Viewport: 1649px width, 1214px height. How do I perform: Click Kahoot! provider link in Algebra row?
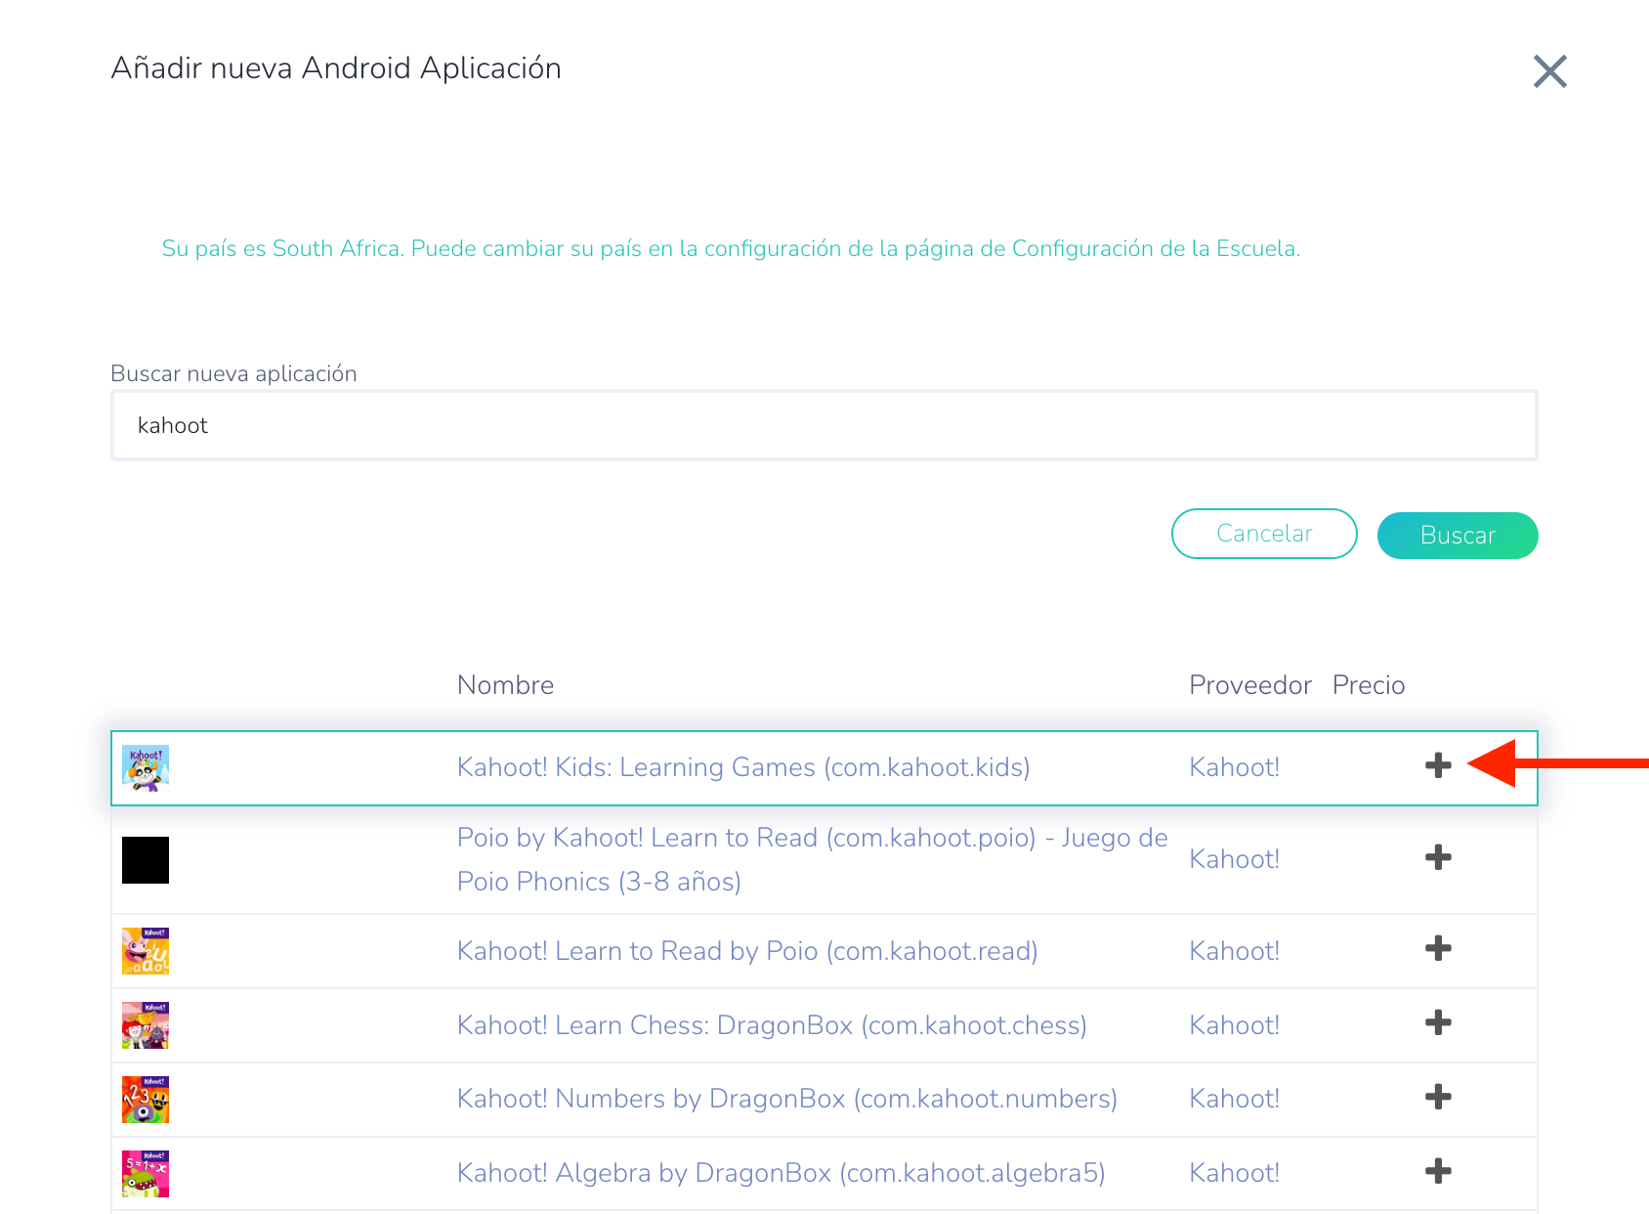(1234, 1173)
